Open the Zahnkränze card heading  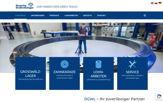tap(64, 72)
